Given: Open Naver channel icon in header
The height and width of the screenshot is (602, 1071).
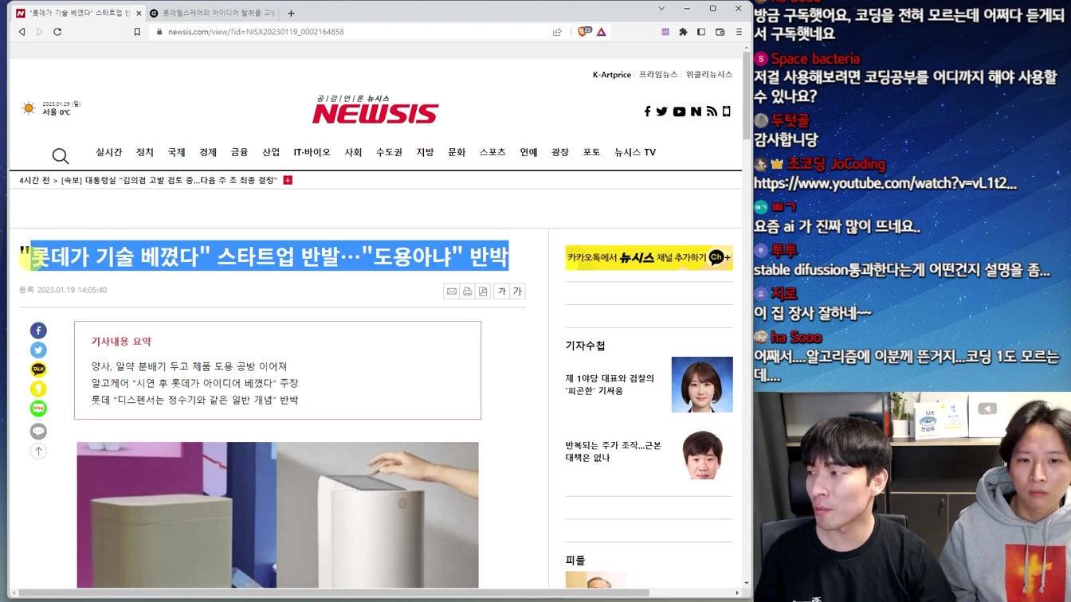Looking at the screenshot, I should (x=696, y=112).
